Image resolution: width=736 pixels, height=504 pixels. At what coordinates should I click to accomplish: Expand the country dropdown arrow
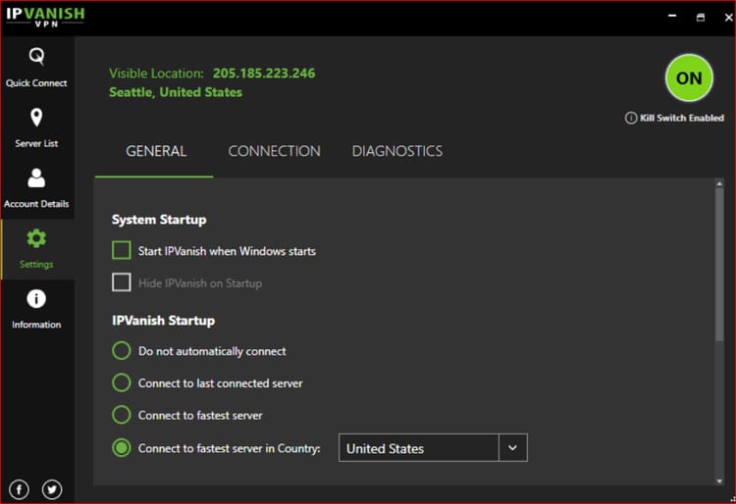click(512, 448)
